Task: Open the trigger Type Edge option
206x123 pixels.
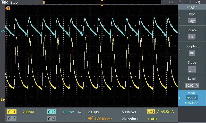Action: click(192, 21)
